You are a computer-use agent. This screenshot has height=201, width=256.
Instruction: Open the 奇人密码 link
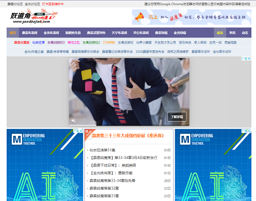click(x=200, y=43)
